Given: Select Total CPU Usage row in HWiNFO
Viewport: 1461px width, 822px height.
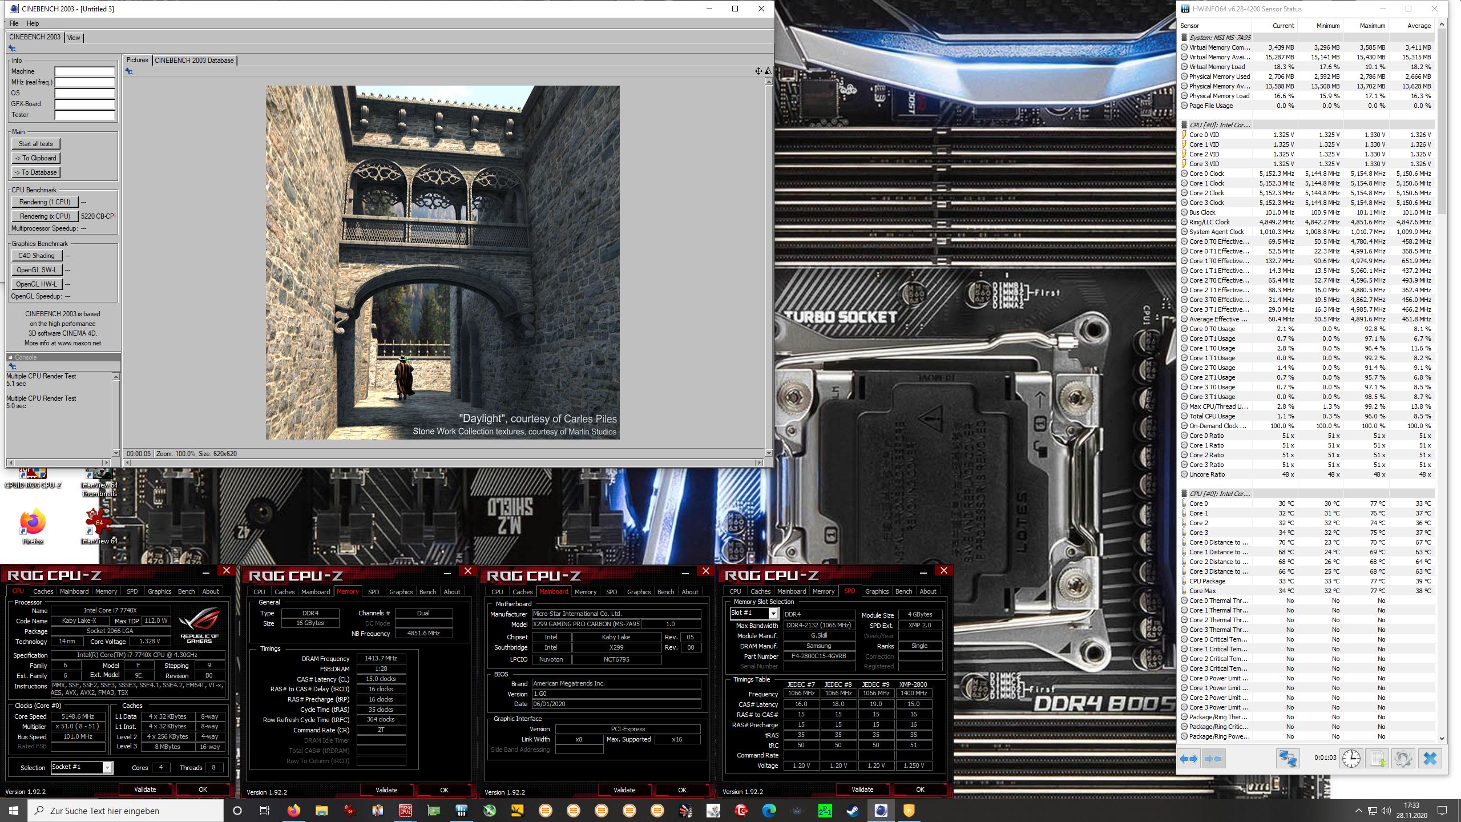Looking at the screenshot, I should click(x=1307, y=416).
